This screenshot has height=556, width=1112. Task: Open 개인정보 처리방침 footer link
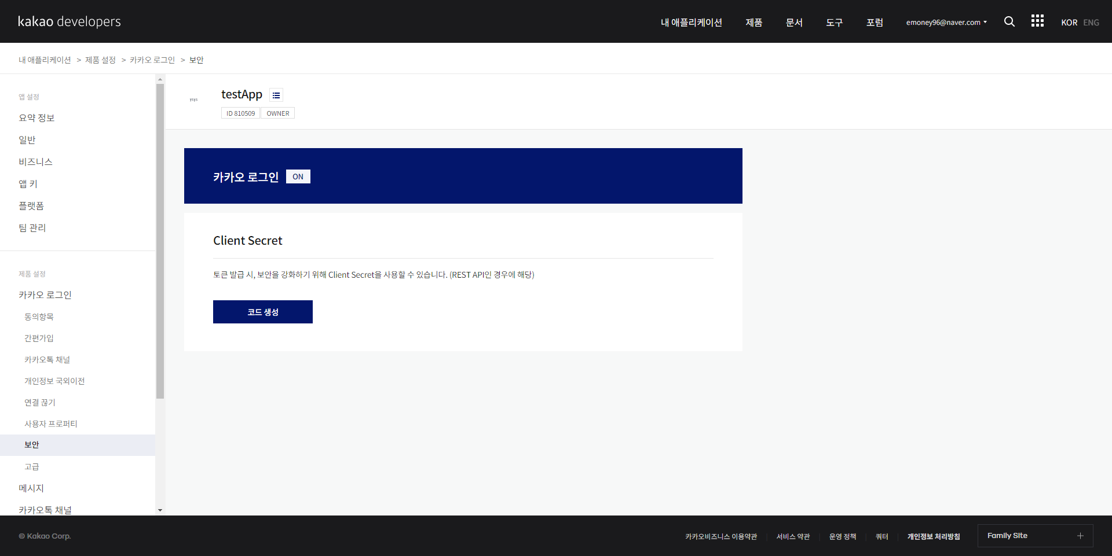pos(934,537)
